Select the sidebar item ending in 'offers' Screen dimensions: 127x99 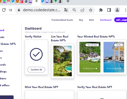[5, 85]
